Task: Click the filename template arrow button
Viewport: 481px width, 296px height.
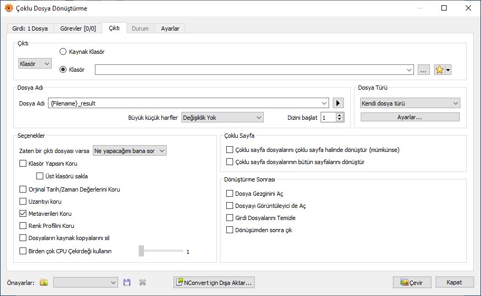Action: (338, 103)
